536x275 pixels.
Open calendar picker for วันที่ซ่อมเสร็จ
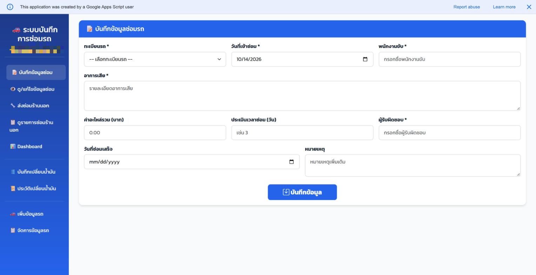292,162
